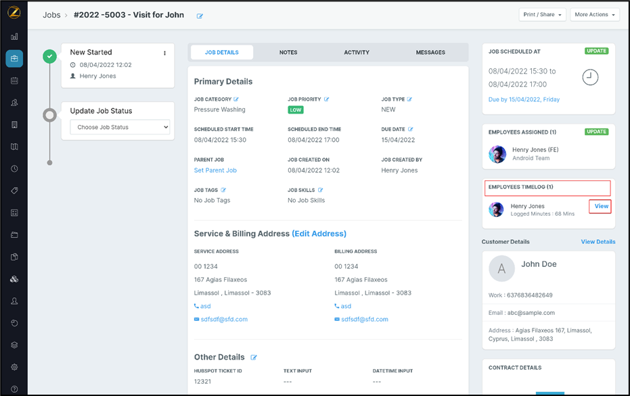
Task: Click the Edit Address link
Action: pyautogui.click(x=319, y=234)
